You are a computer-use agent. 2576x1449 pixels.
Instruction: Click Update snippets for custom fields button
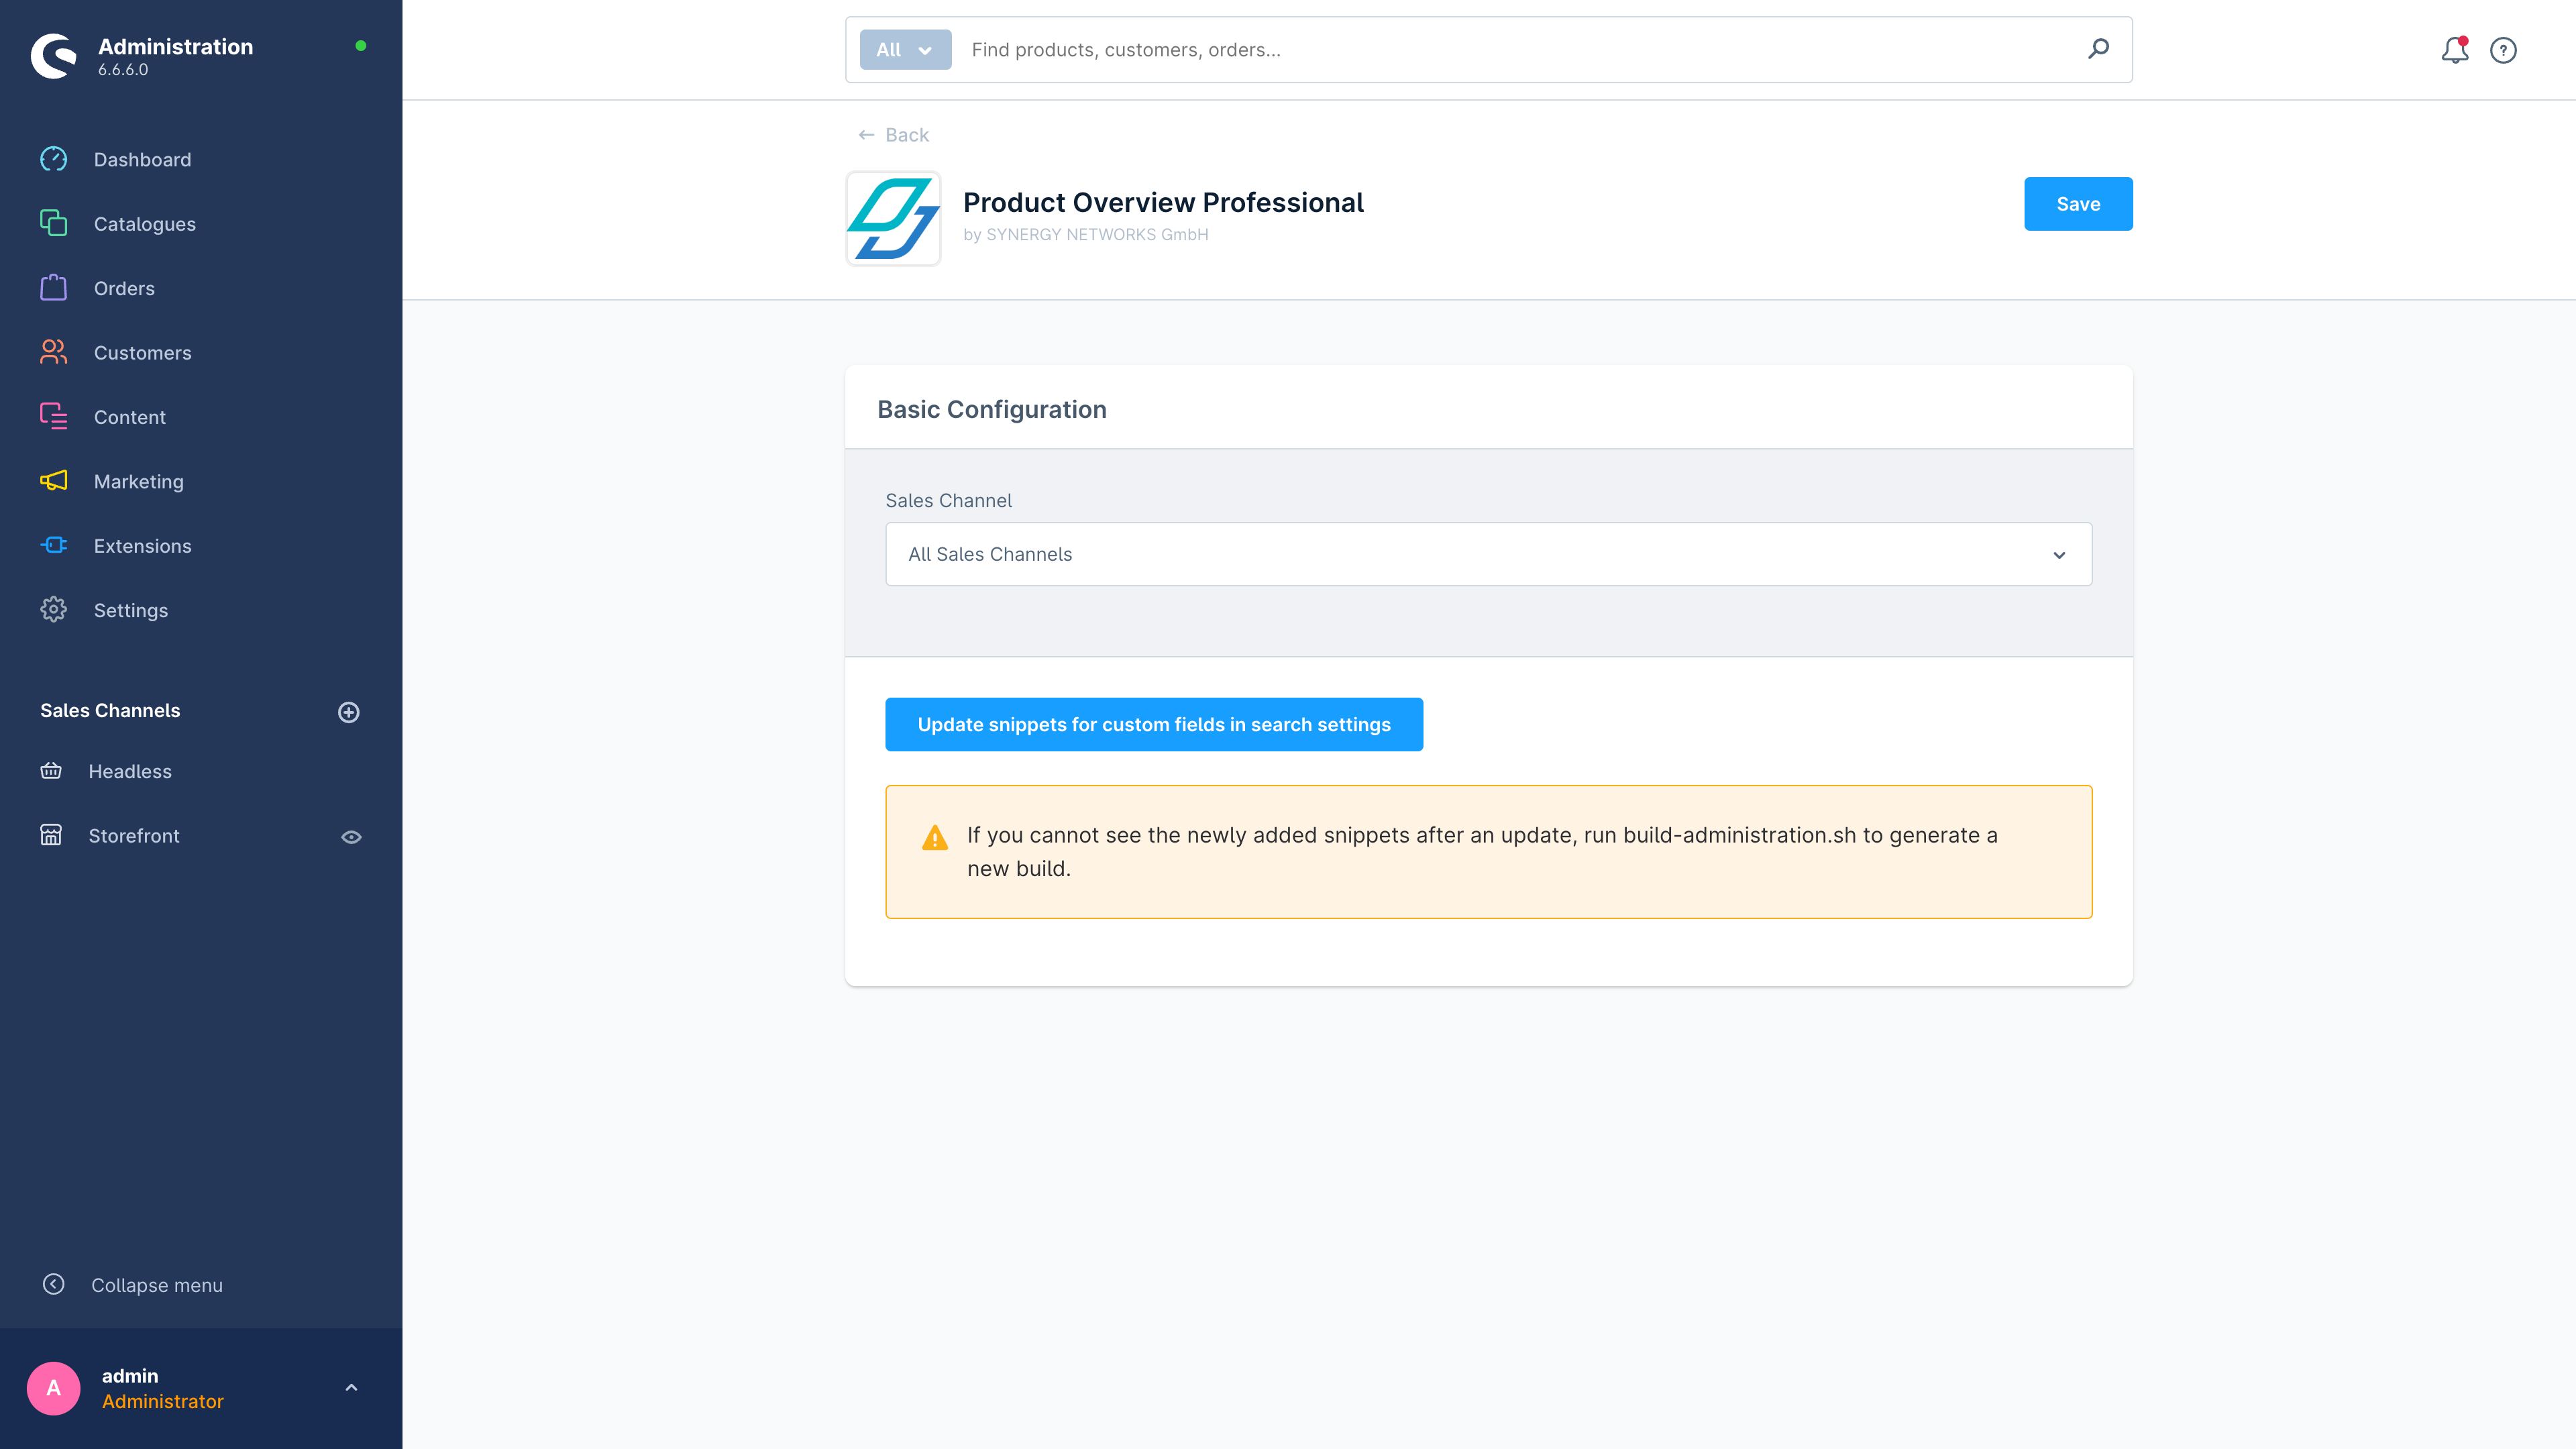[x=1154, y=724]
